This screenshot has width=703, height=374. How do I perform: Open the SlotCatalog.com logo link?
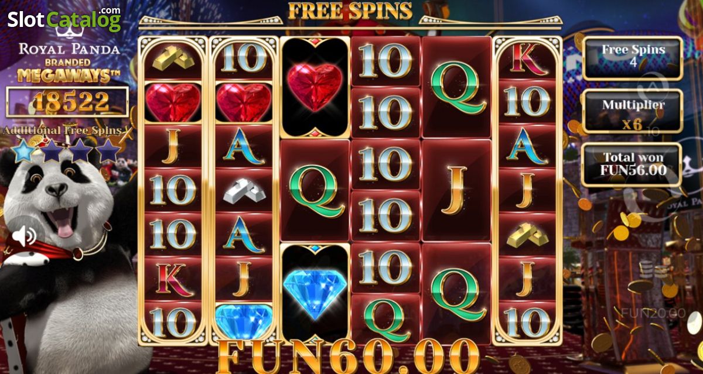pos(64,19)
